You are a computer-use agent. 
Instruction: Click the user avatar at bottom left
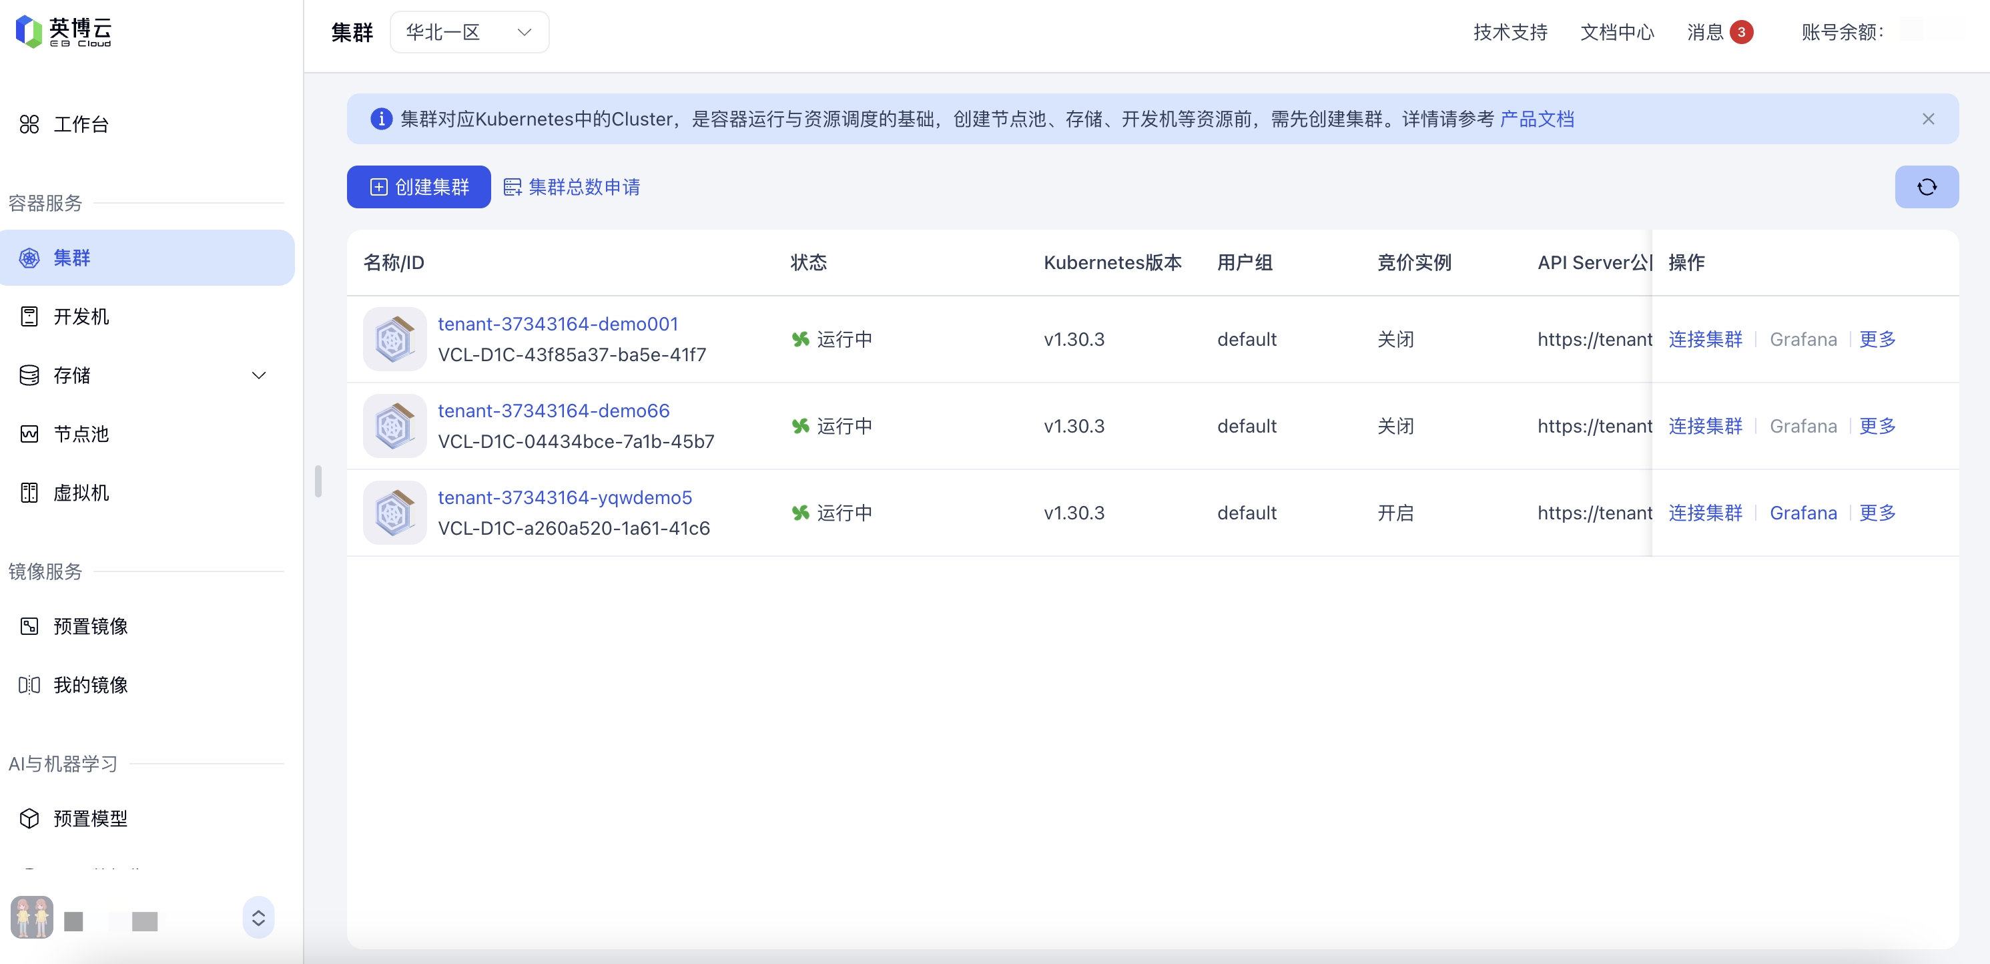pos(31,918)
